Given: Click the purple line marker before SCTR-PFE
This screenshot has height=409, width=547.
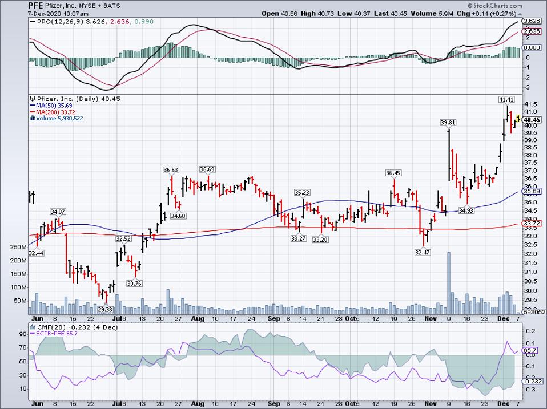Looking at the screenshot, I should coord(33,334).
